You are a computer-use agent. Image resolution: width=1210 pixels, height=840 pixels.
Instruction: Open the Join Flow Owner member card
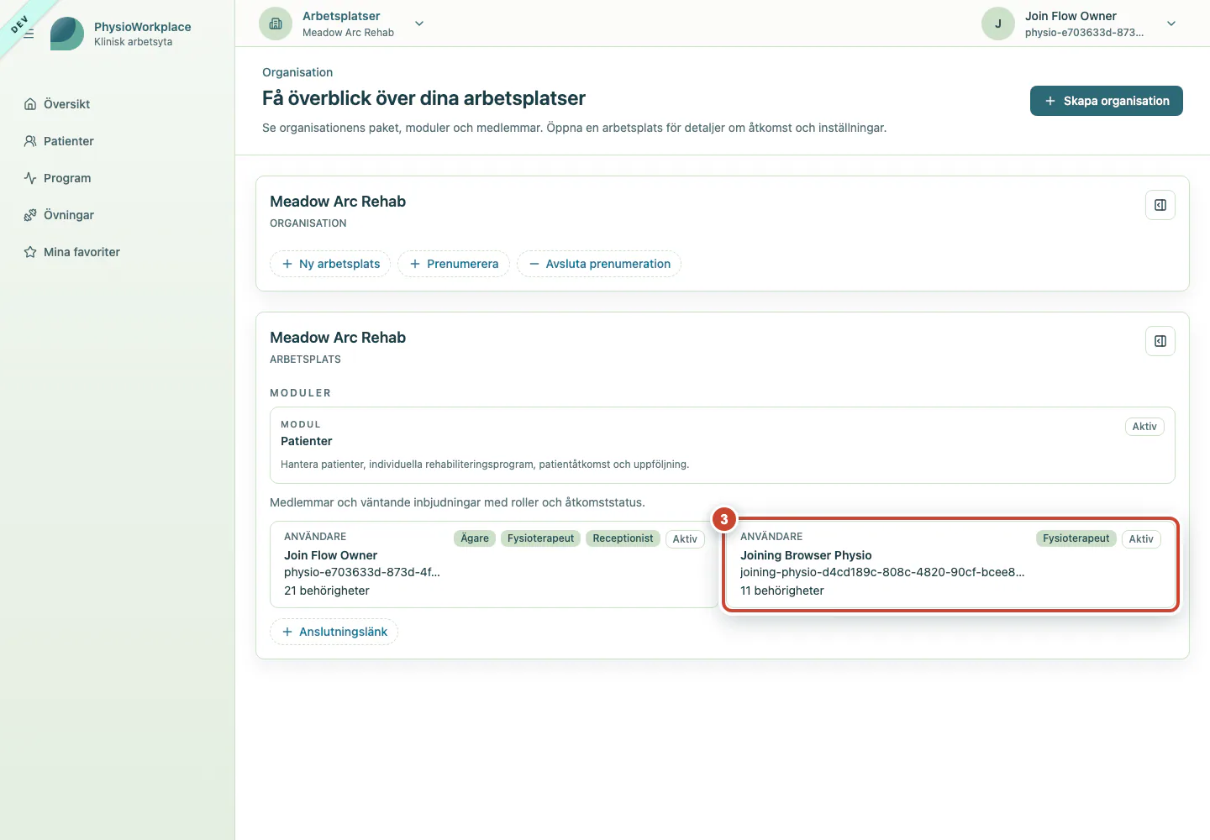pyautogui.click(x=494, y=564)
